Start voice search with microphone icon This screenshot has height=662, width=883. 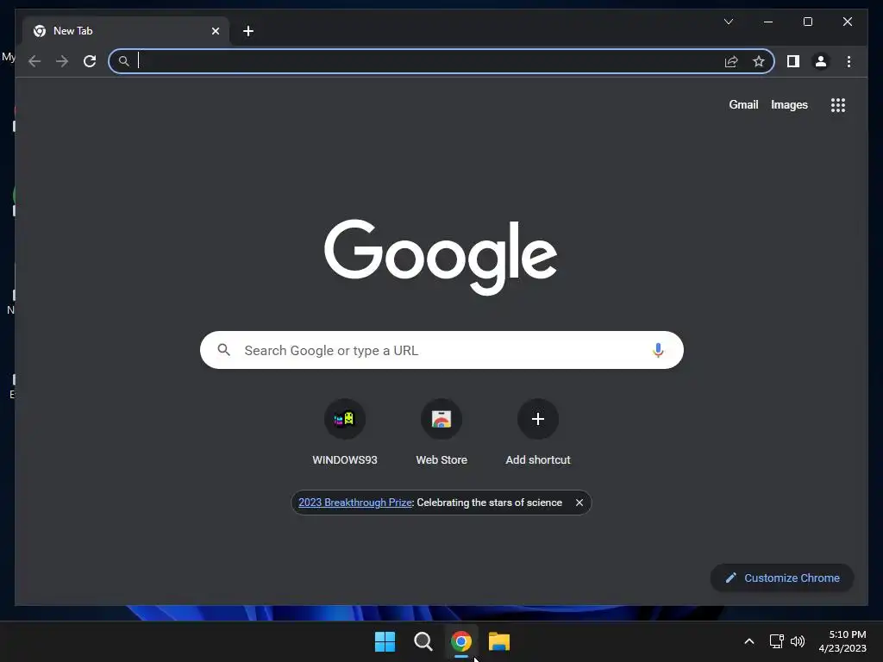click(658, 350)
